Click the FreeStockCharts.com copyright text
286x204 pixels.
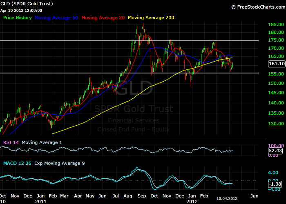pyautogui.click(x=258, y=7)
